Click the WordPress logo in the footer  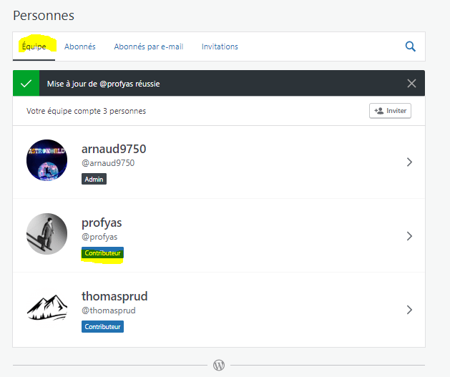(x=219, y=365)
